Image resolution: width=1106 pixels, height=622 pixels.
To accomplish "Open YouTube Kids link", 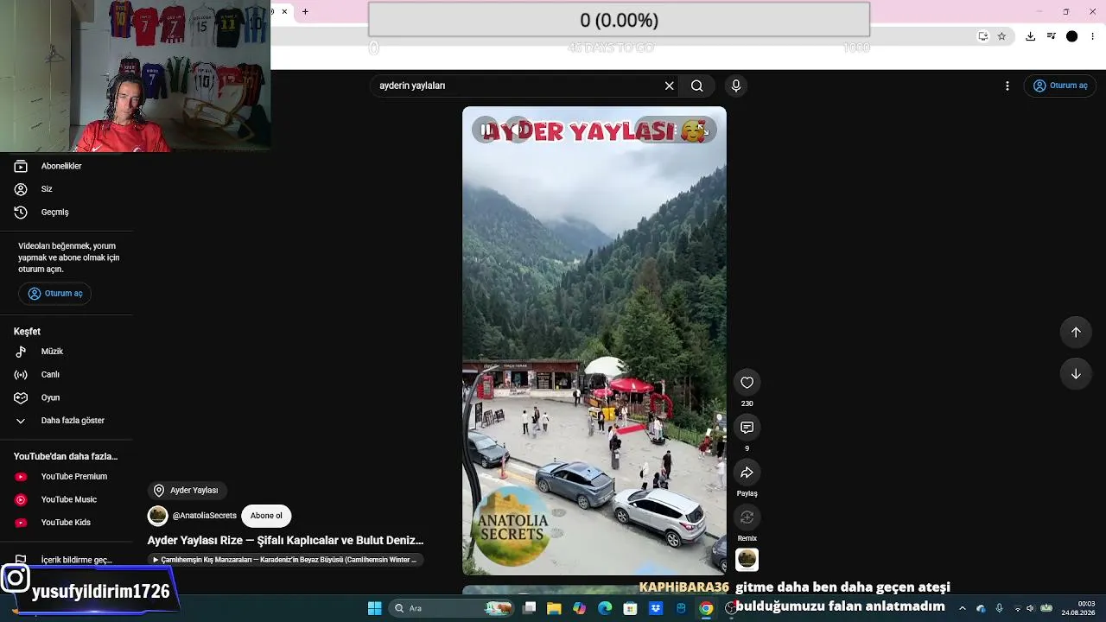I will [67, 523].
